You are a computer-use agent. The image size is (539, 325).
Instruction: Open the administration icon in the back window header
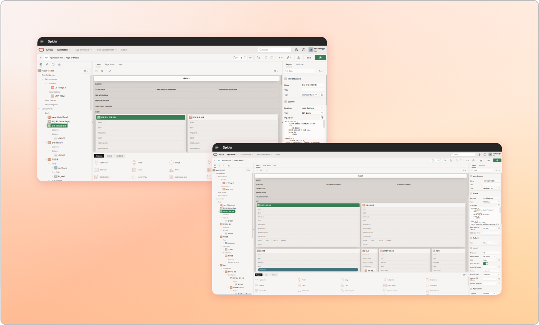tap(297, 50)
